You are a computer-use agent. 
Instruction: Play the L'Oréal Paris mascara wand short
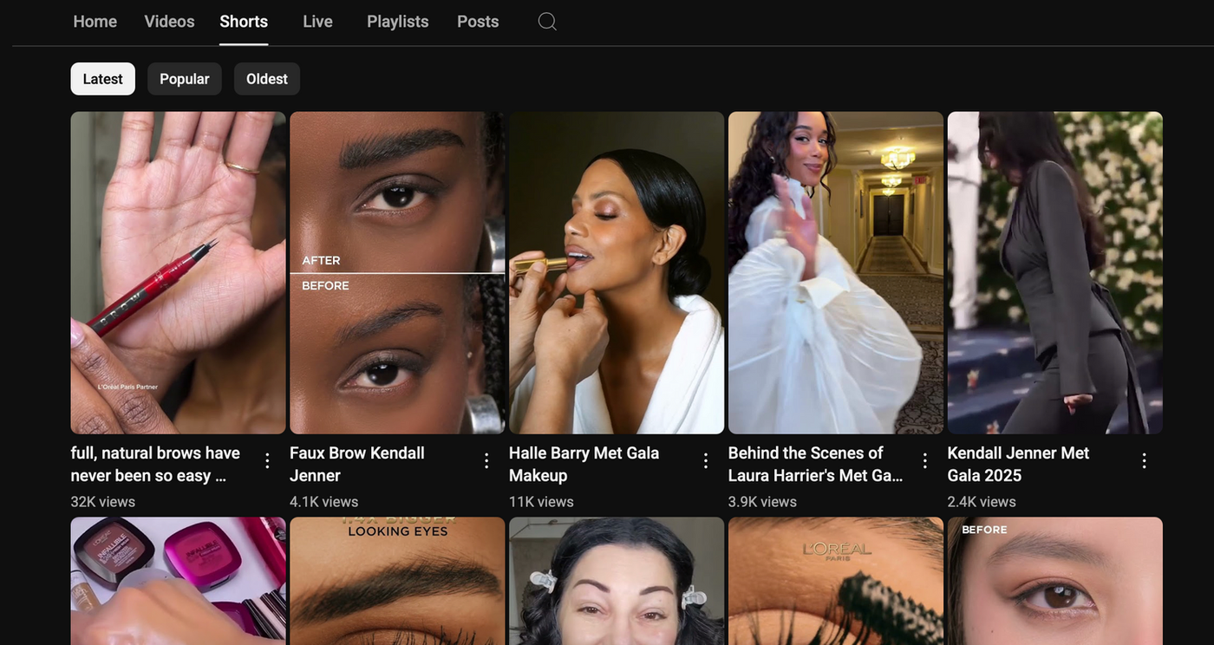[x=836, y=581]
